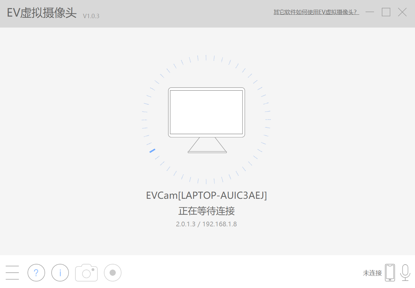The image size is (415, 288).
Task: Open the help question mark icon
Action: [x=36, y=273]
